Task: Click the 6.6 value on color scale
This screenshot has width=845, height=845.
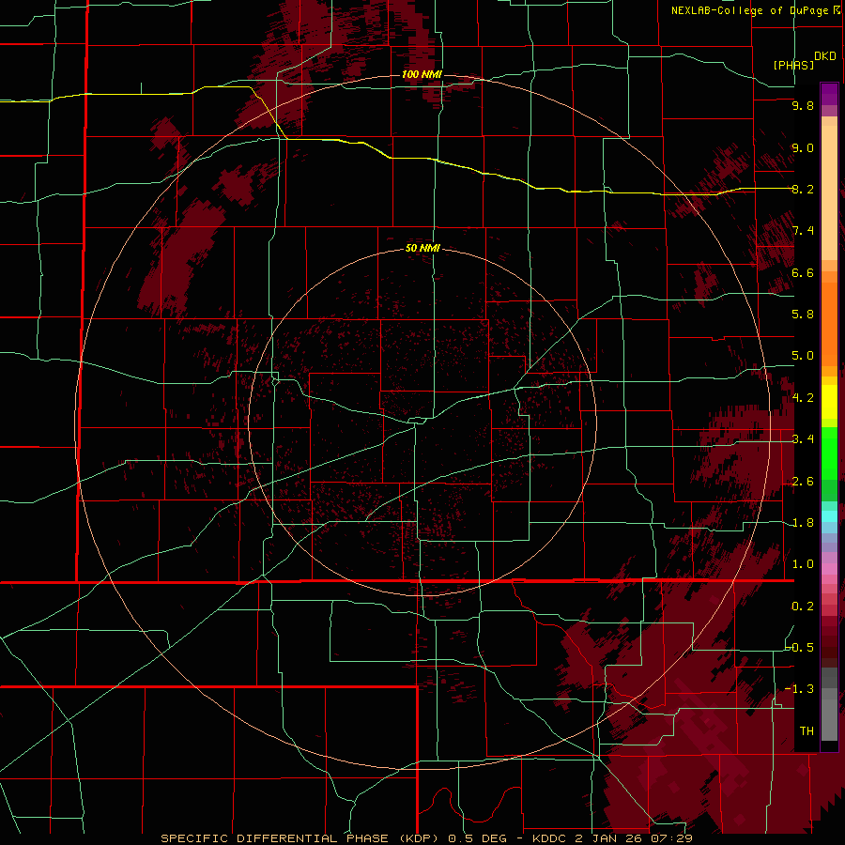Action: point(803,272)
